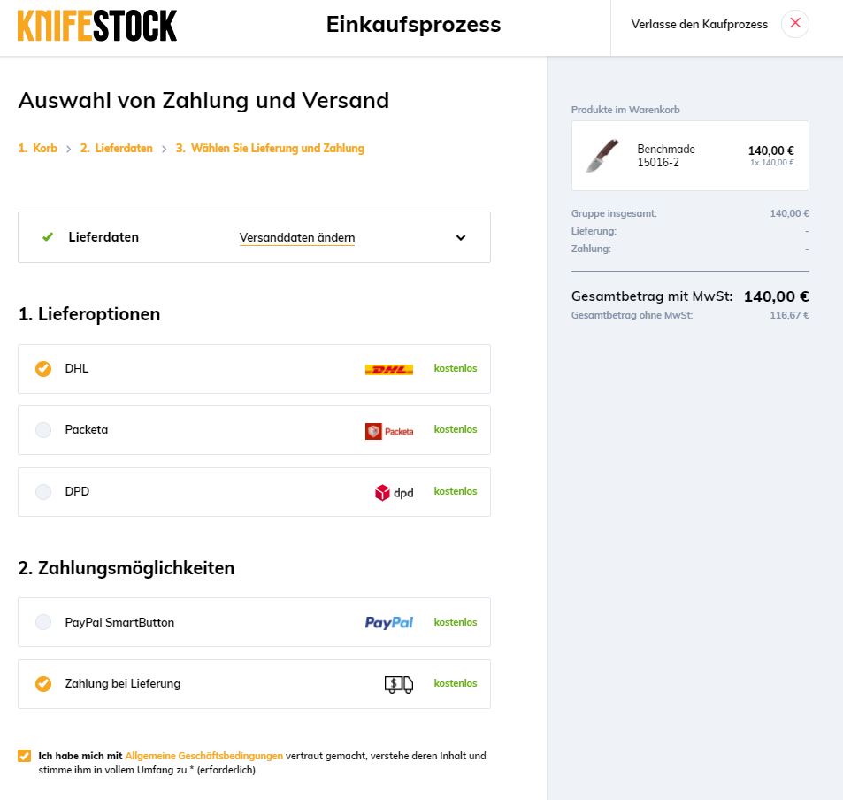Click the Packeta carrier logo
The height and width of the screenshot is (800, 843).
(389, 431)
